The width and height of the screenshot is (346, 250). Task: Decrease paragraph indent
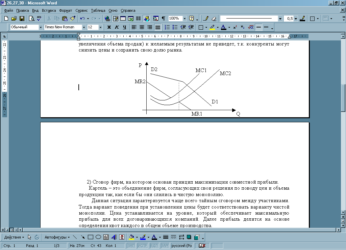[183, 27]
